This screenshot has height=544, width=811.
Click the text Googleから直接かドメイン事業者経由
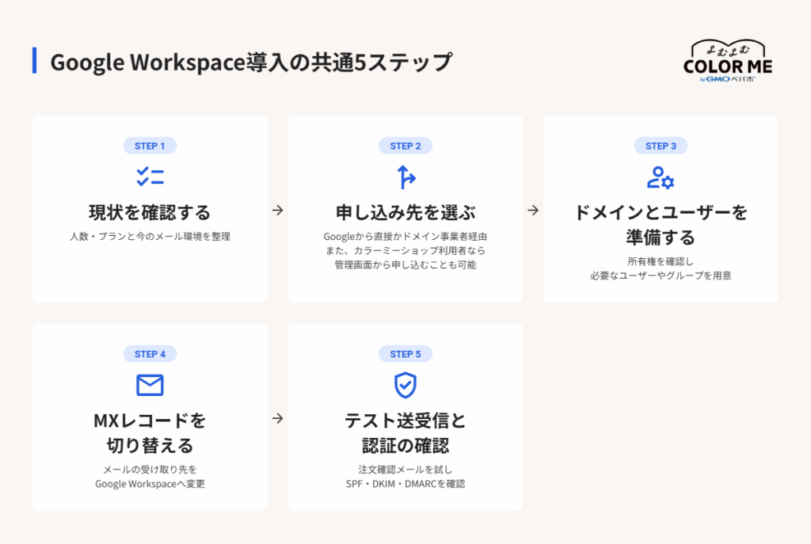[x=405, y=236]
